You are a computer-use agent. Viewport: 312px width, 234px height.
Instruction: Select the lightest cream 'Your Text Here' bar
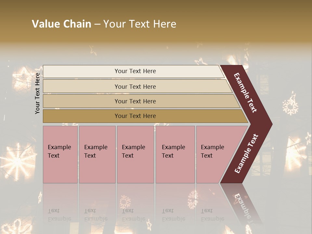(133, 71)
